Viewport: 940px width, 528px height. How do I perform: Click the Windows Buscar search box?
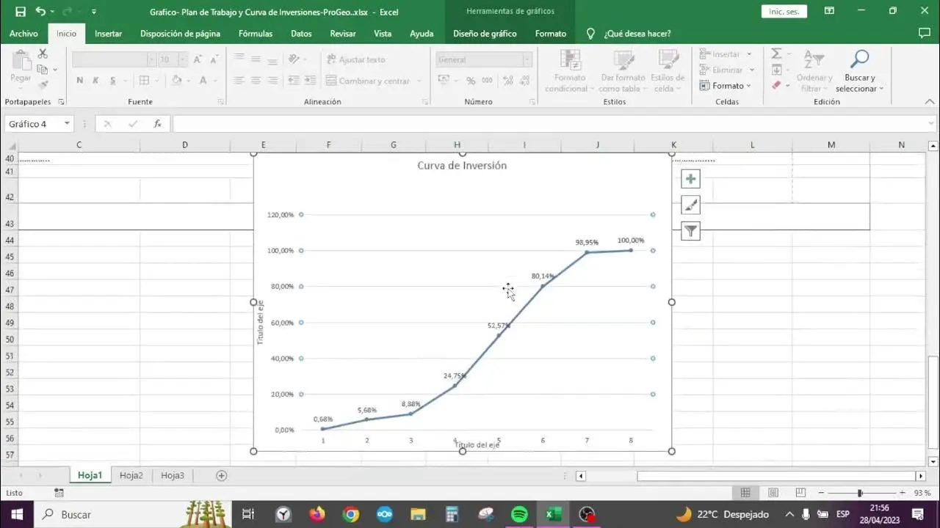(x=132, y=514)
